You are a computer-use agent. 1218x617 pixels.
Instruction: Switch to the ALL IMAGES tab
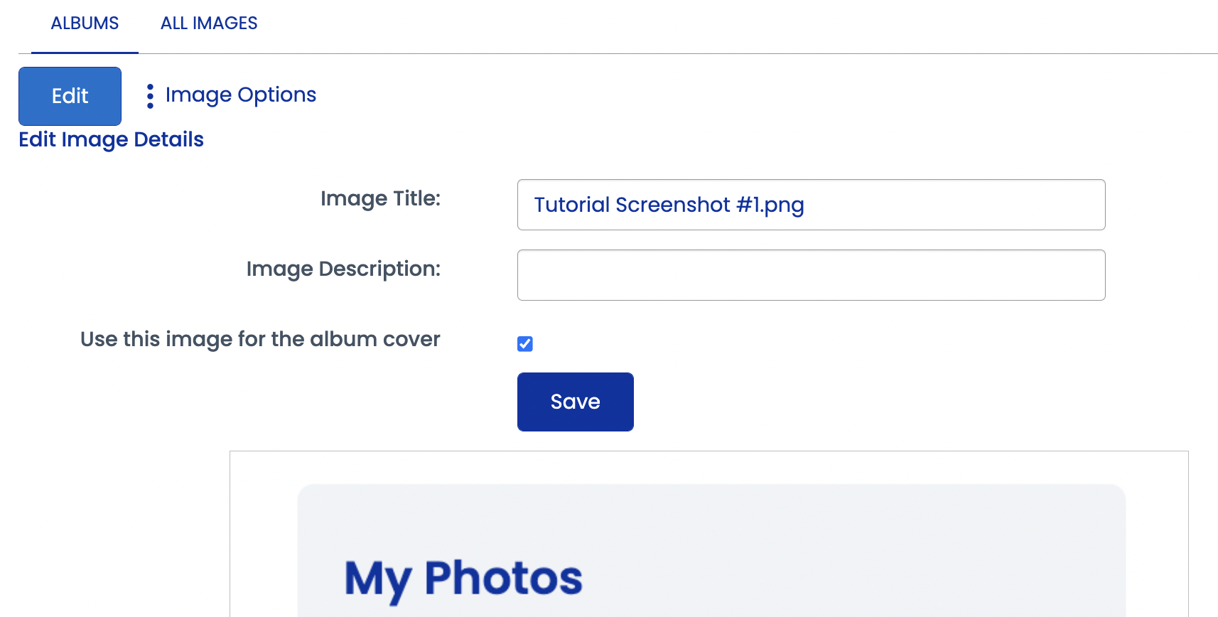coord(209,23)
